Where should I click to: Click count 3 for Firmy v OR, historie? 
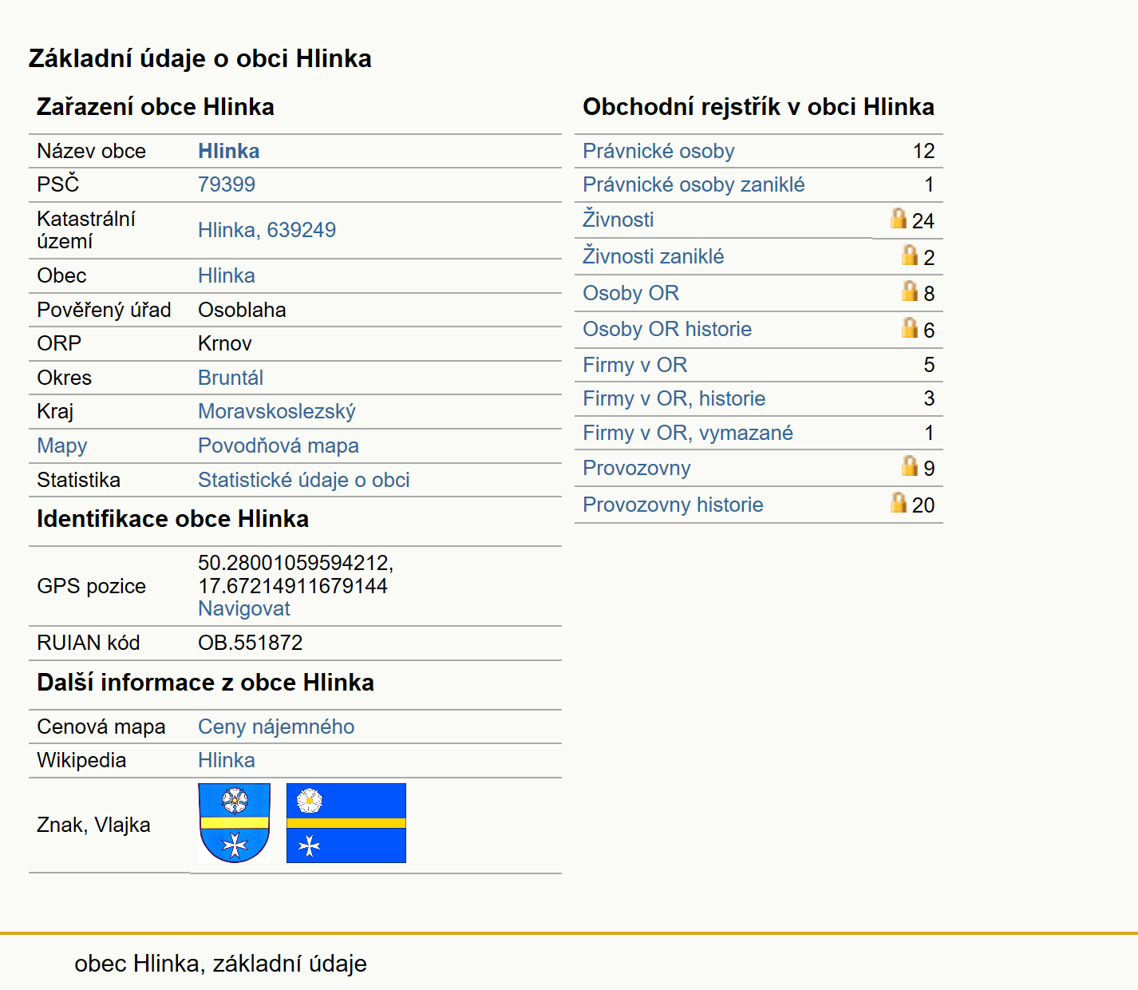[x=929, y=398]
